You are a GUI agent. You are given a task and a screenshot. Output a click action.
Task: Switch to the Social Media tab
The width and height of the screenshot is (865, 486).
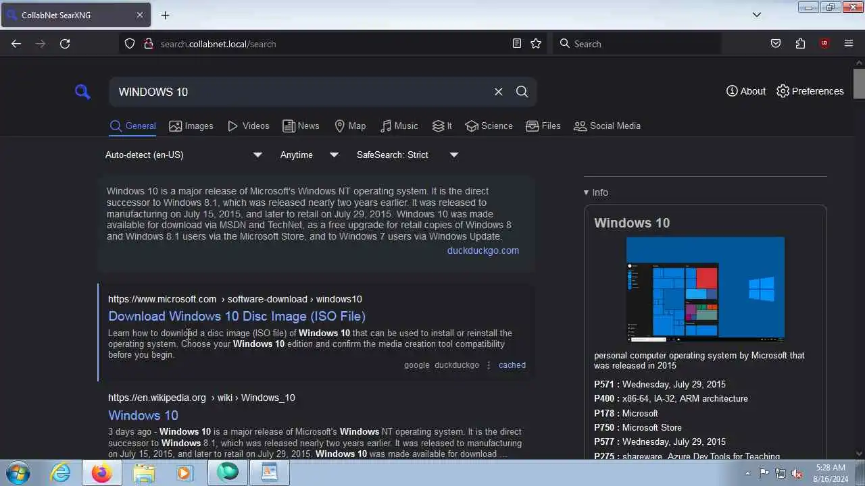click(607, 126)
